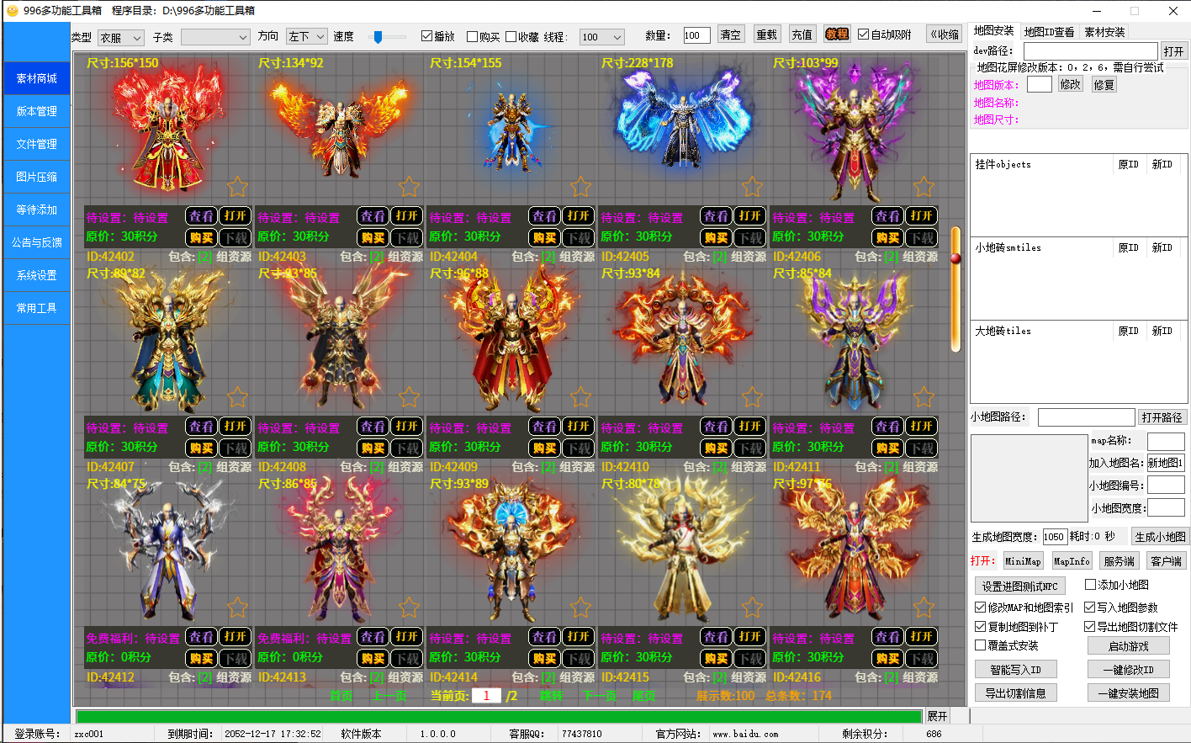Click 查看 for item ID:42406
Screen dimensions: 1191x743
pyautogui.click(x=888, y=216)
